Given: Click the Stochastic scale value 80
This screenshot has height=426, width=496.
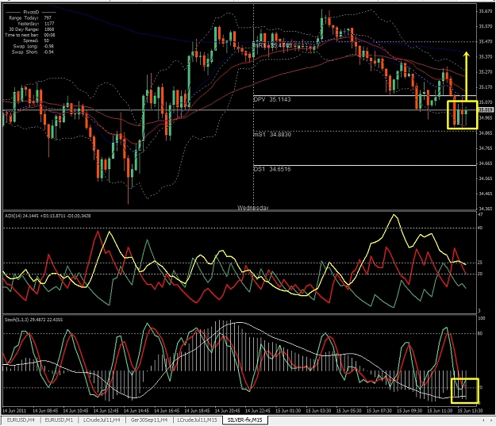Looking at the screenshot, I should pyautogui.click(x=480, y=333).
